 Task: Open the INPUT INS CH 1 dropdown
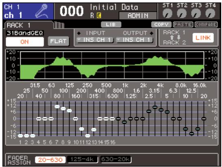pos(95,40)
